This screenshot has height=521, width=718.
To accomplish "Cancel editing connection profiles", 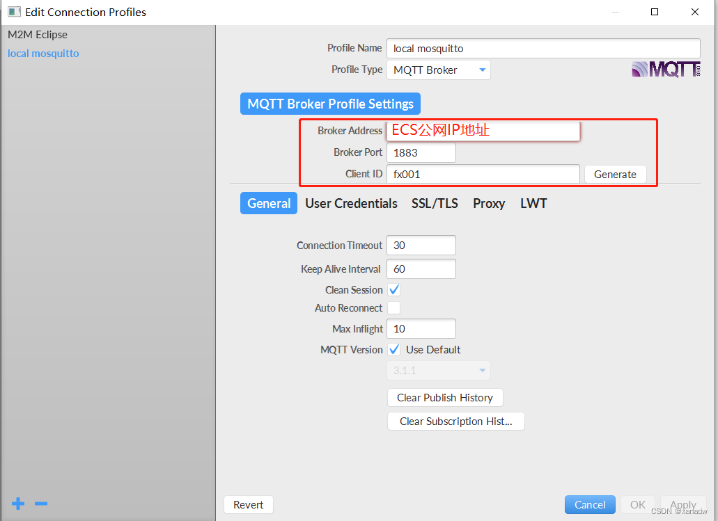I will [x=590, y=504].
